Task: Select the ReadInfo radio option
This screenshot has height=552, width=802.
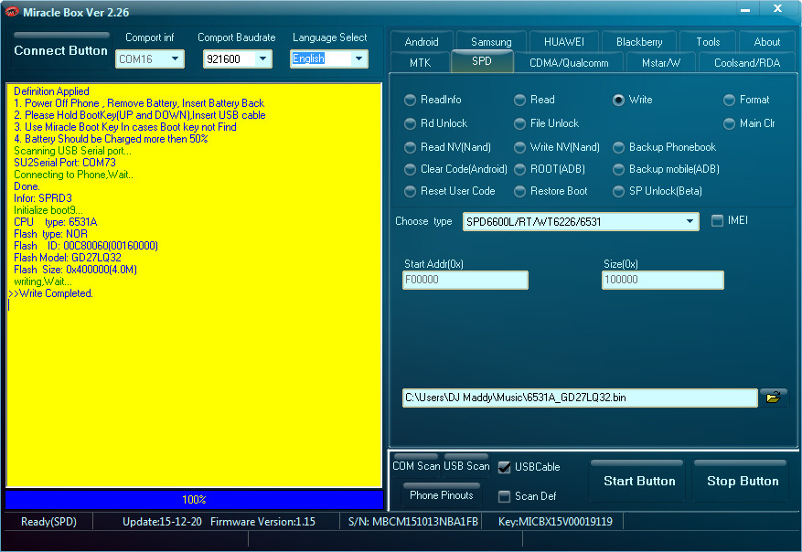Action: point(433,100)
